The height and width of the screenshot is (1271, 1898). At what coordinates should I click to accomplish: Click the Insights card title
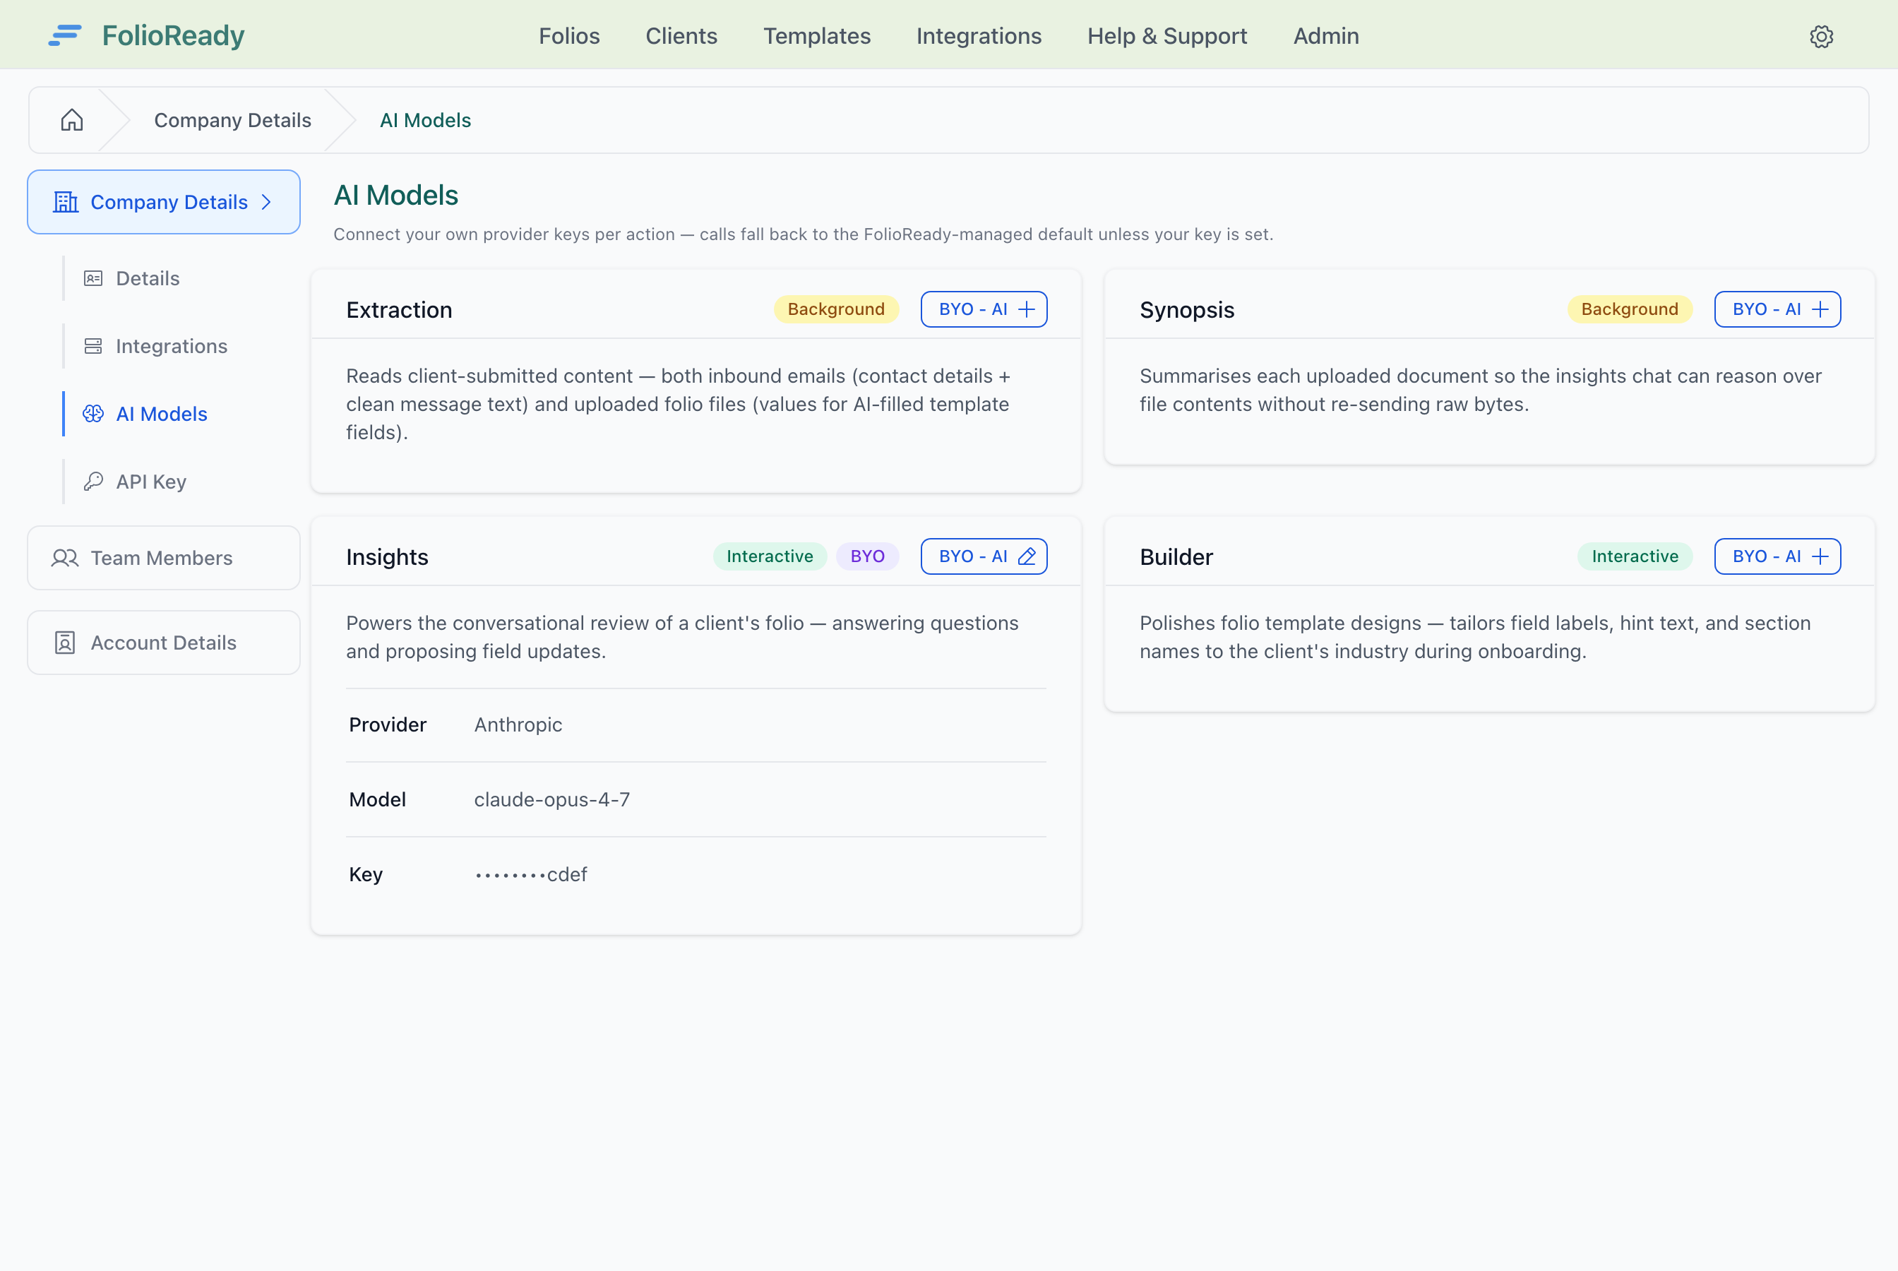click(x=388, y=558)
